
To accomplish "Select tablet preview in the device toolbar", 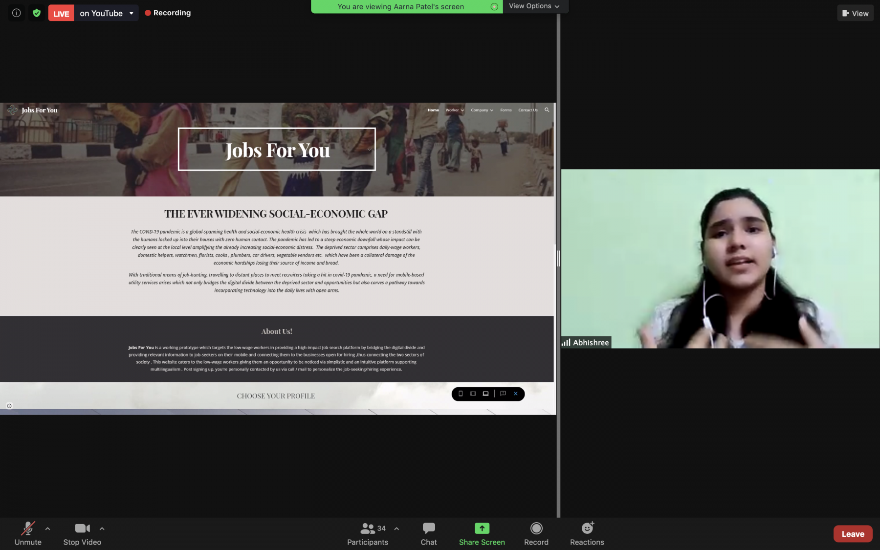I will (x=473, y=394).
